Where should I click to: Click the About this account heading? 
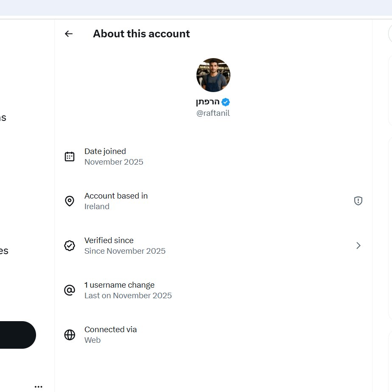pyautogui.click(x=142, y=34)
